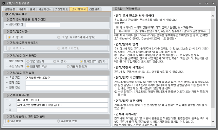Click 특기사항 field 1 부가세 별도입니다
The width and height of the screenshot is (218, 130).
pyautogui.click(x=62, y=100)
